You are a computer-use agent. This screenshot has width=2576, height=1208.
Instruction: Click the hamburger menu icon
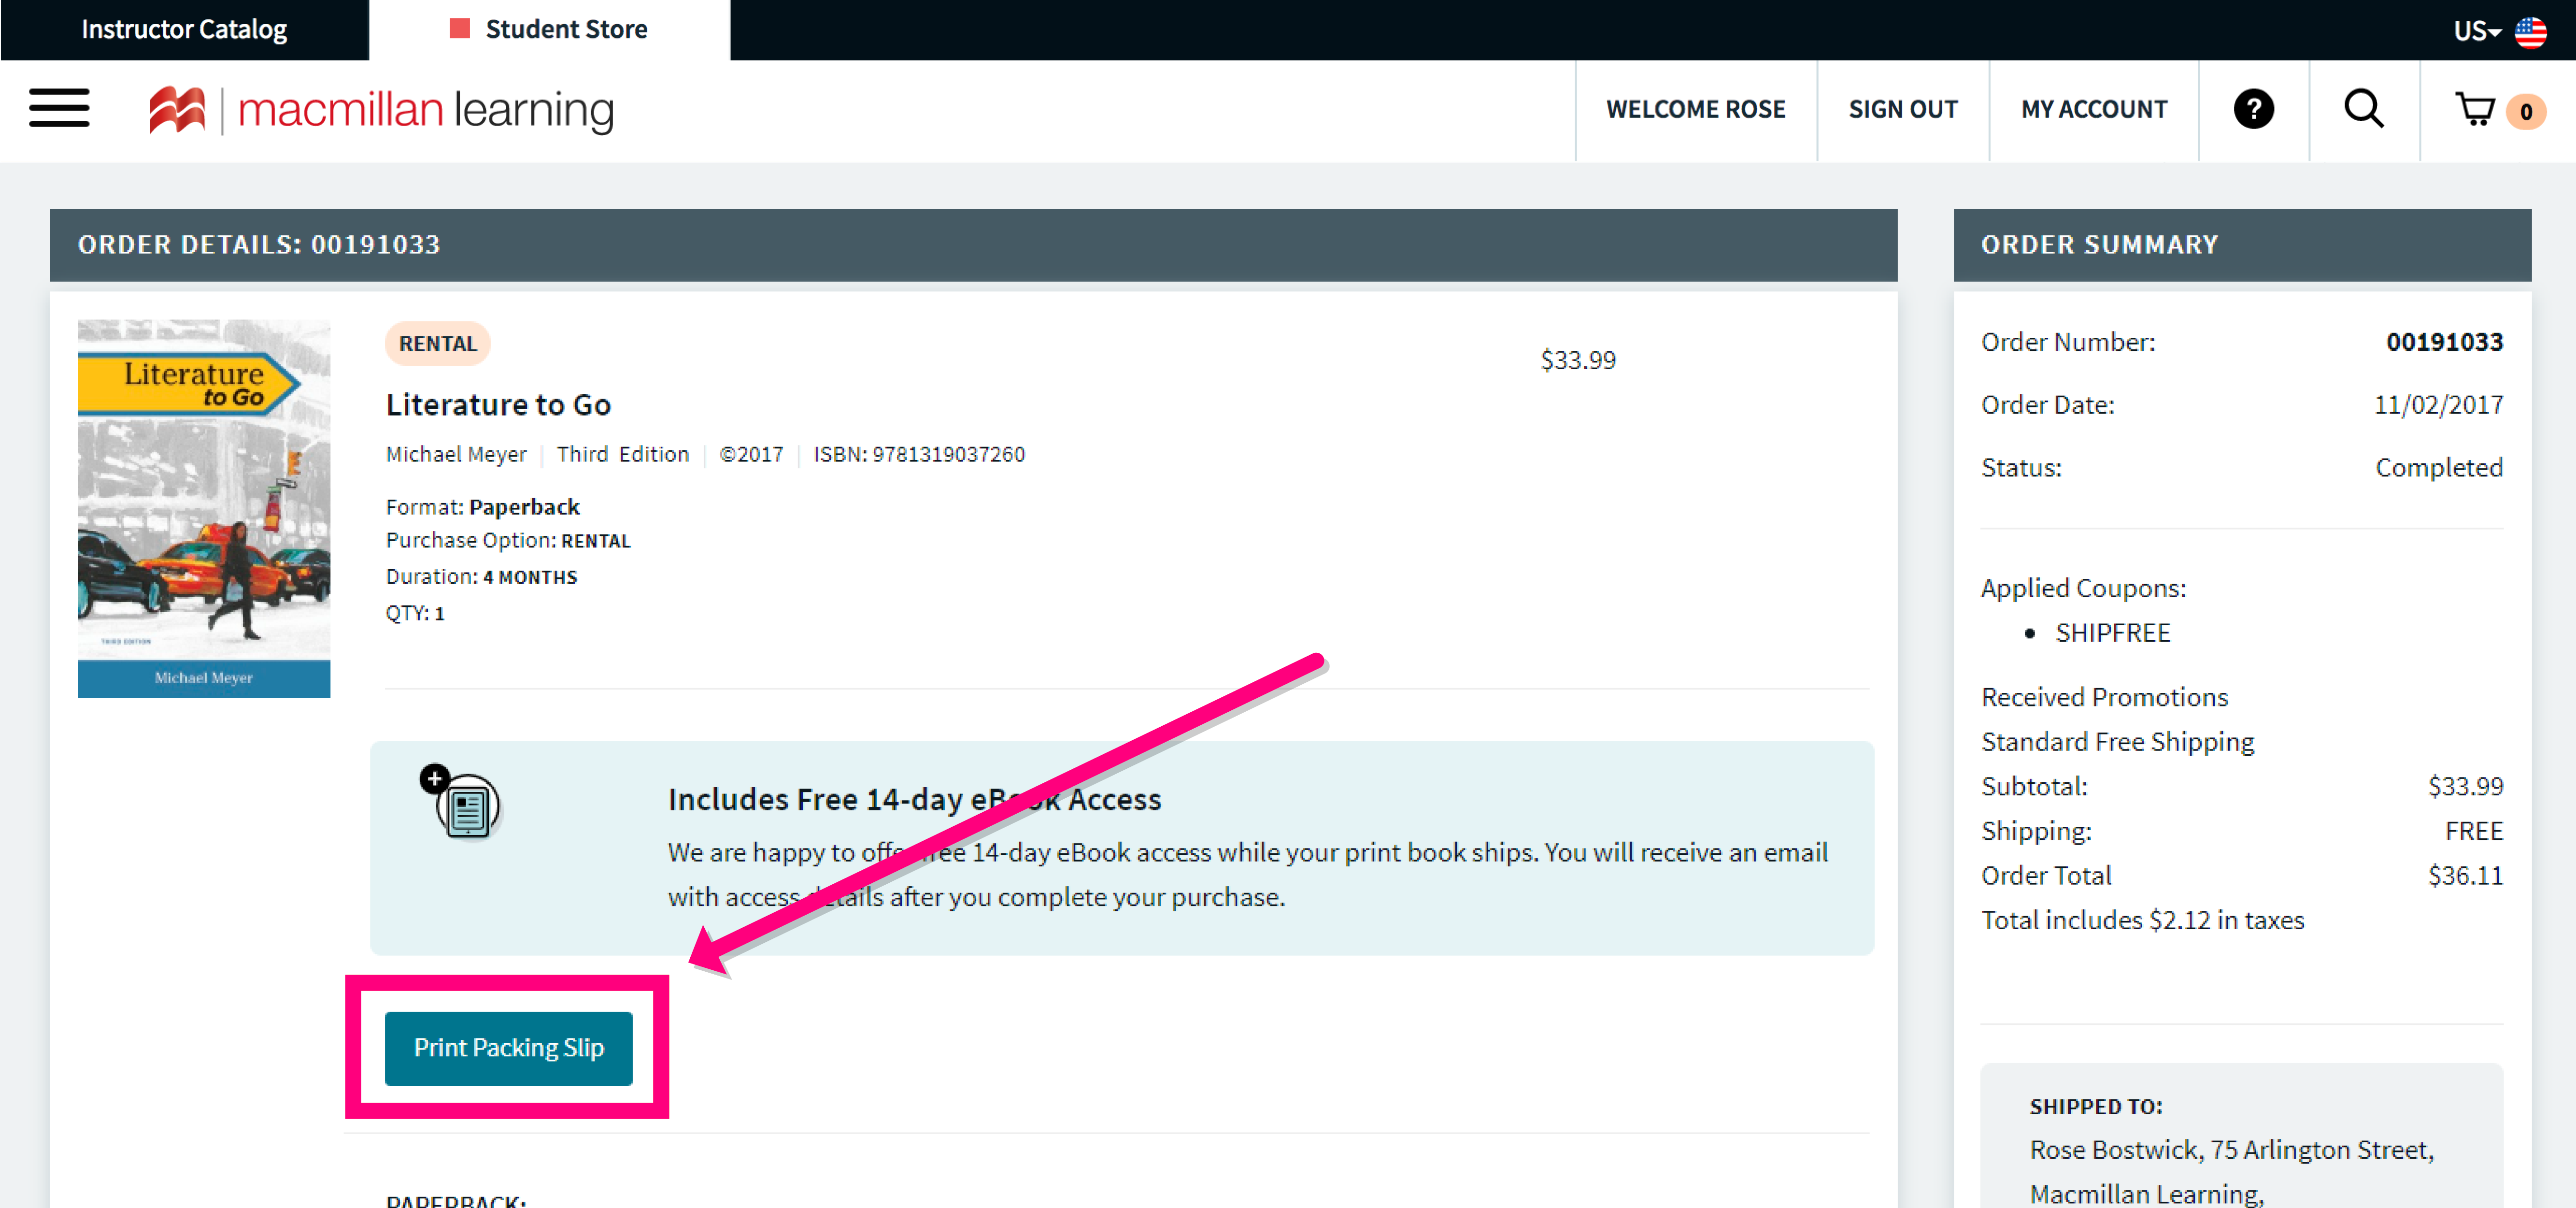pos(59,110)
